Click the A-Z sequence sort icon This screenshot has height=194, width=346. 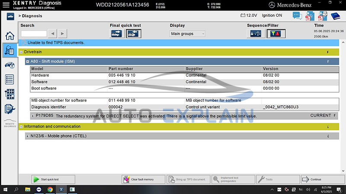(256, 34)
